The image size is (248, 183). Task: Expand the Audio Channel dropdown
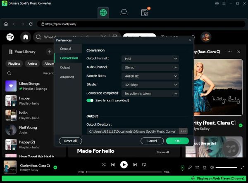150,67
